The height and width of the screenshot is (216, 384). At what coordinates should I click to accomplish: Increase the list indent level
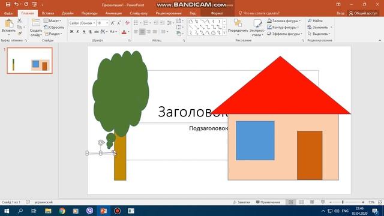click(162, 23)
